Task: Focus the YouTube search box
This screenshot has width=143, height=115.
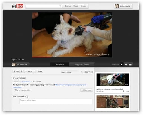Action: point(44,6)
